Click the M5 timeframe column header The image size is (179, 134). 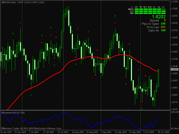click(x=141, y=7)
